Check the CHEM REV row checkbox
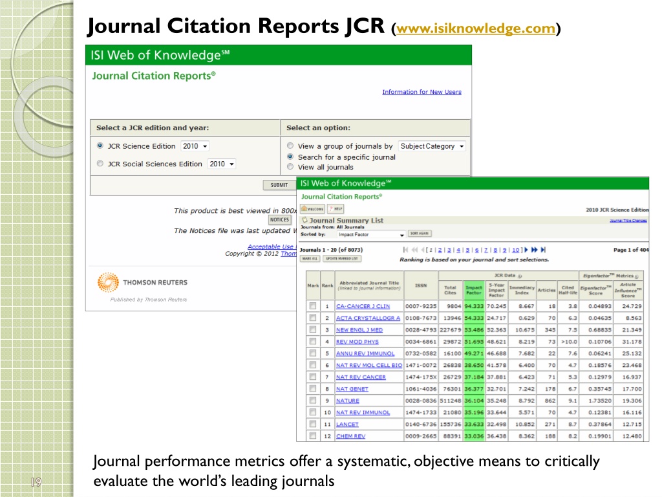The height and width of the screenshot is (497, 662). tap(313, 436)
